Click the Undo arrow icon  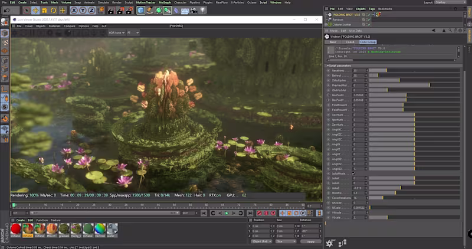click(x=6, y=10)
